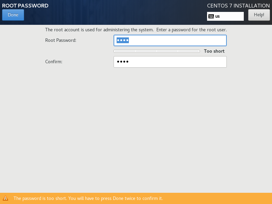Click the 'Too short' strength label
272x204 pixels.
click(x=214, y=51)
